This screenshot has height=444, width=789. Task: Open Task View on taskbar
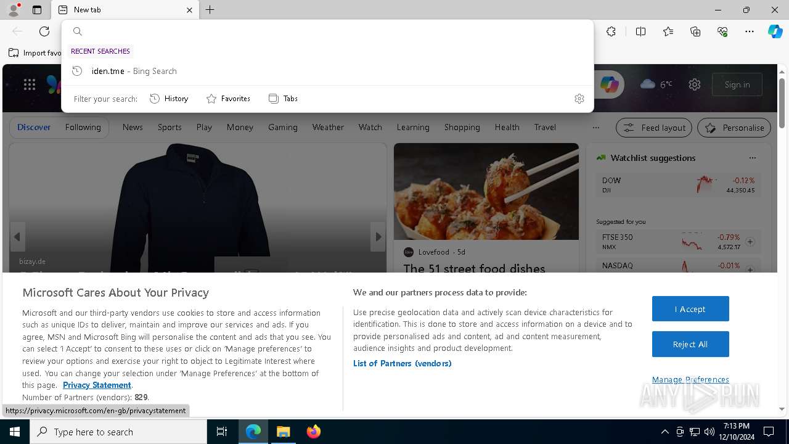[x=222, y=432]
